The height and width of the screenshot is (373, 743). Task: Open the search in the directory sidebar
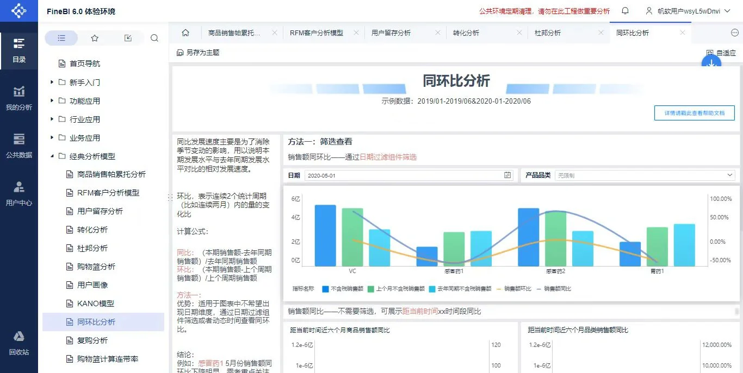(154, 37)
